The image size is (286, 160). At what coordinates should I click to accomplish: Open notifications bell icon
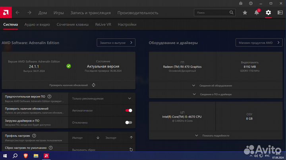click(x=257, y=12)
